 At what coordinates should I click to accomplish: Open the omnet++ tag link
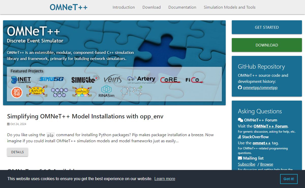[x=262, y=143]
